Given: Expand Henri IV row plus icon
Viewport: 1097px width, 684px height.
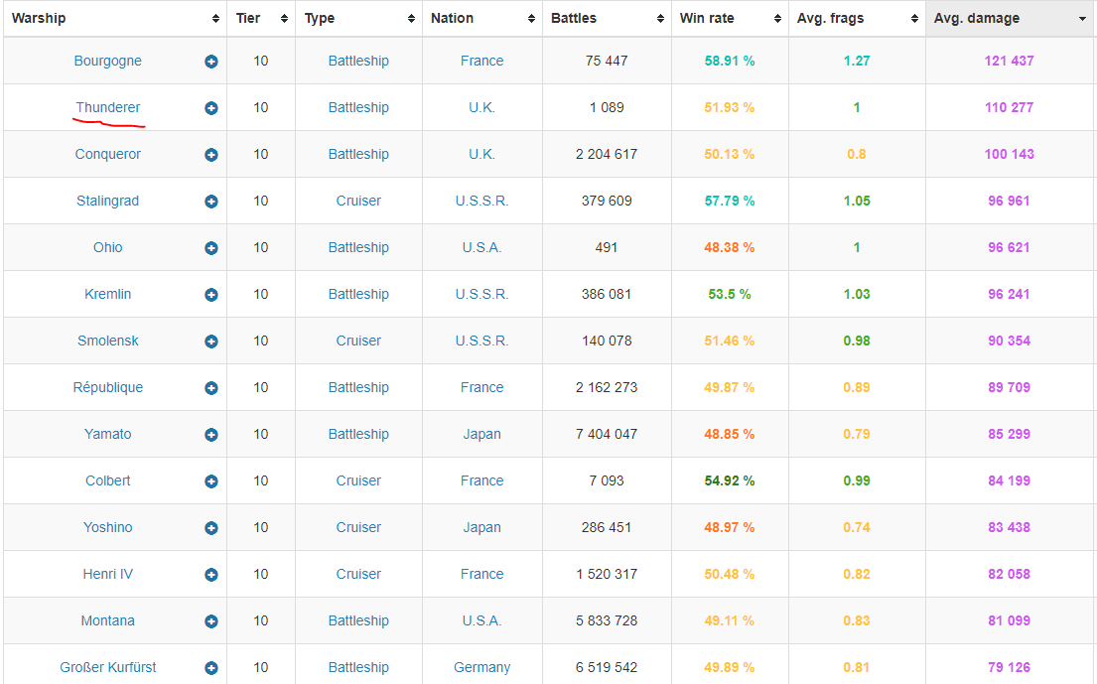Looking at the screenshot, I should [x=210, y=574].
